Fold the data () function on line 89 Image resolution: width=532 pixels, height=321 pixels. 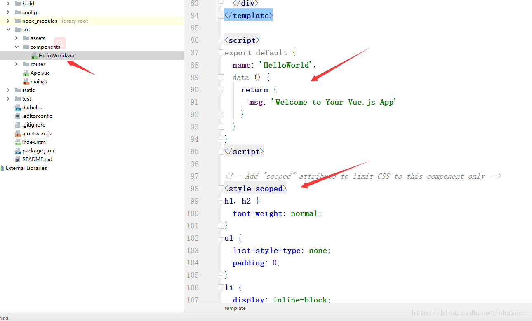[x=221, y=77]
